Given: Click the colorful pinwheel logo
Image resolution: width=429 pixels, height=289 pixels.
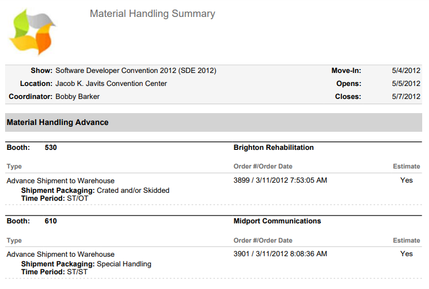Looking at the screenshot, I should 32,32.
